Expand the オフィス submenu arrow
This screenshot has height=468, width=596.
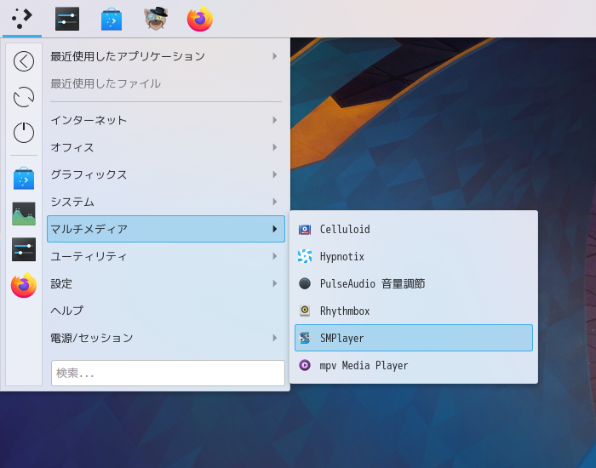pyautogui.click(x=274, y=147)
